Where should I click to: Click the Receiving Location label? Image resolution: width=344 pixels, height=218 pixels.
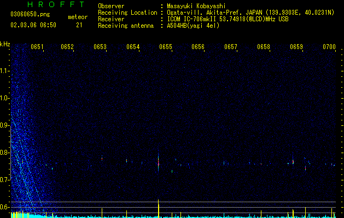(x=127, y=13)
